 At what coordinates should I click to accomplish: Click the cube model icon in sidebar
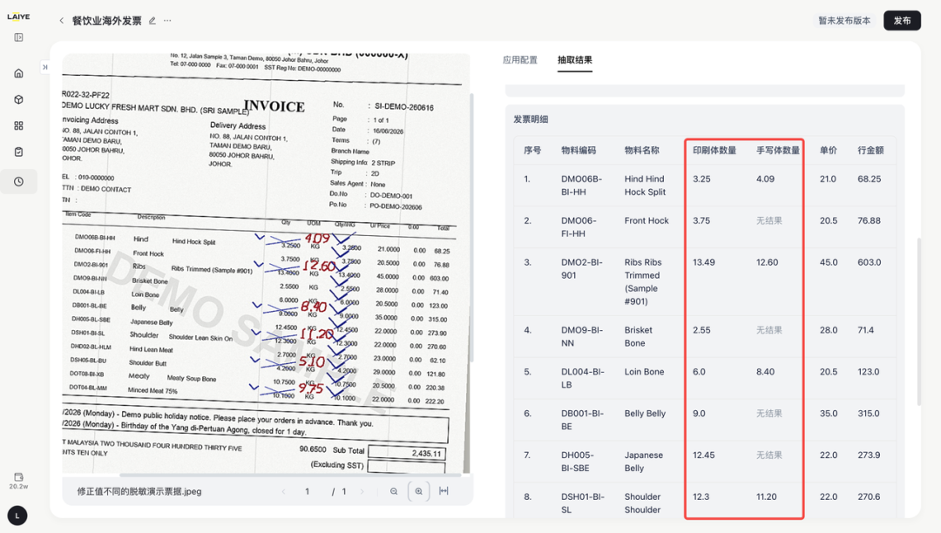pyautogui.click(x=18, y=99)
